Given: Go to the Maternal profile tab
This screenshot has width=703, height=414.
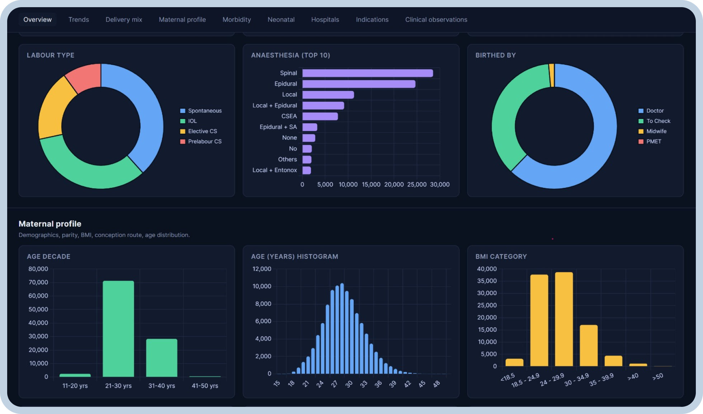Looking at the screenshot, I should [x=182, y=20].
